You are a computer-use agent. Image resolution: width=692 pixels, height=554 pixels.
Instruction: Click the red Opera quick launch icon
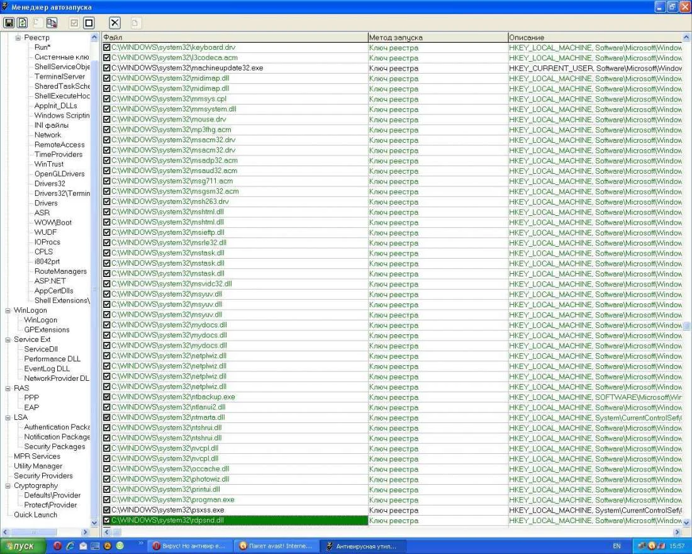[57, 546]
